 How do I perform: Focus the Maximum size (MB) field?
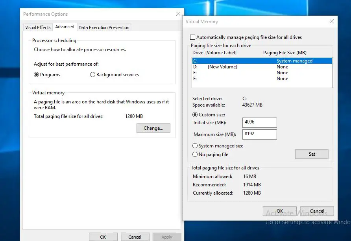click(x=260, y=134)
